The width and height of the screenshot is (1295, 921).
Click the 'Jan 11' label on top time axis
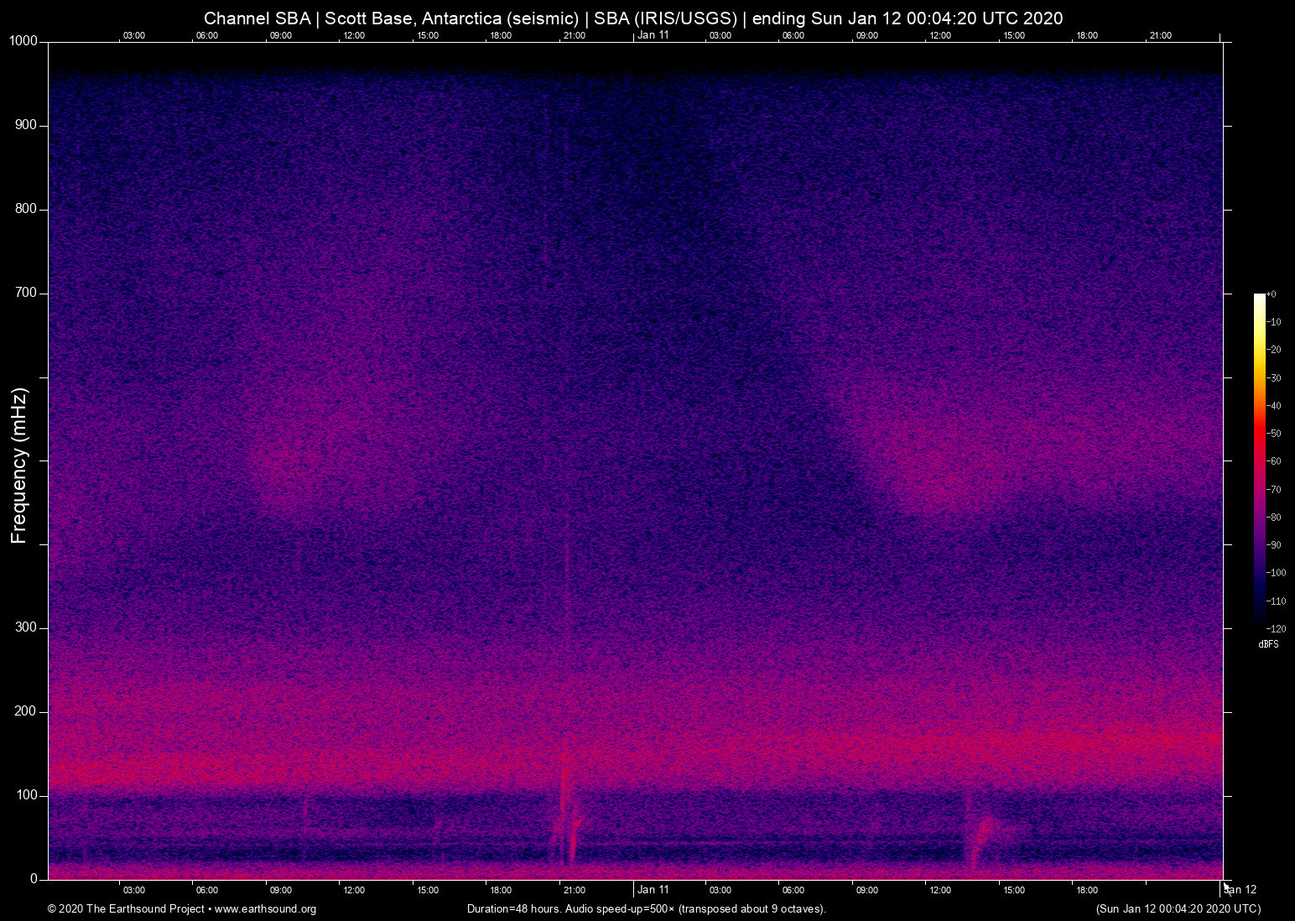(x=653, y=35)
